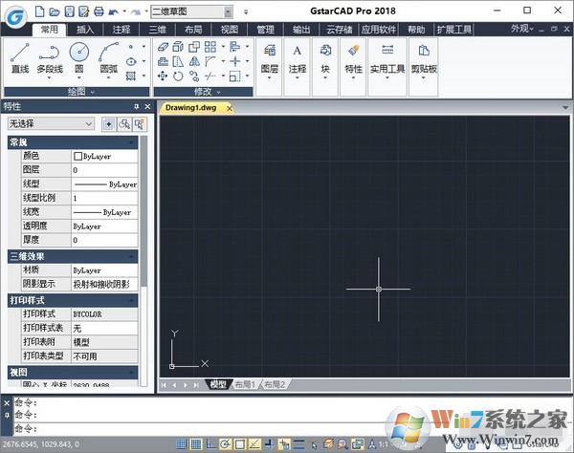Collapse the 常规 properties section
The width and height of the screenshot is (574, 453).
[x=133, y=141]
